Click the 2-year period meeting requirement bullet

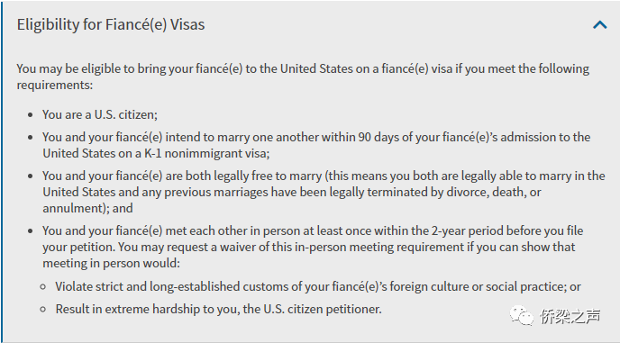pos(313,247)
